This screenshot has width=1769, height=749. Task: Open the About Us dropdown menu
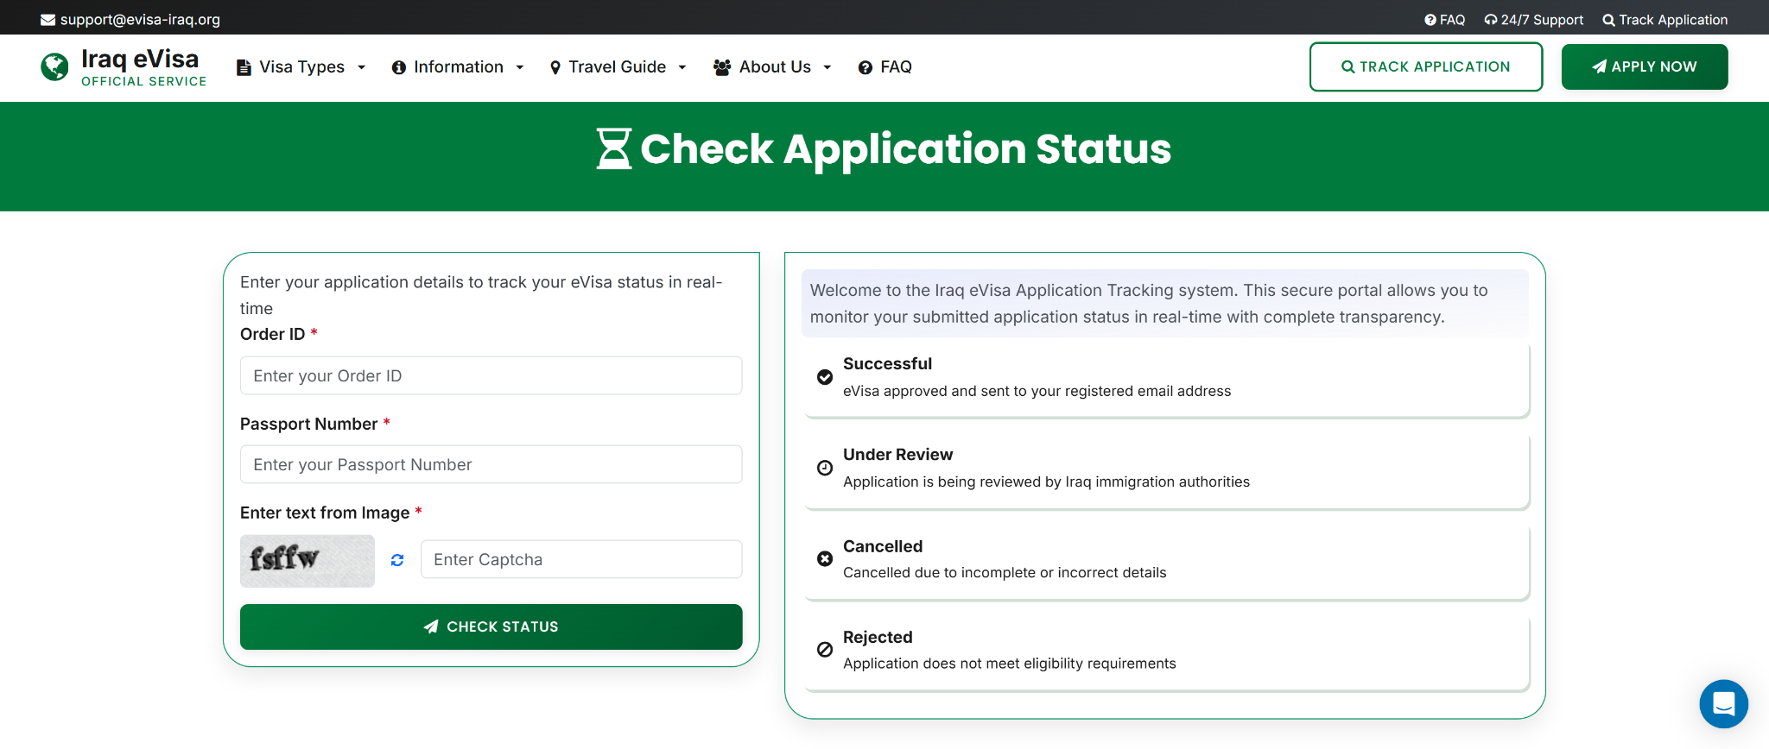pos(772,67)
